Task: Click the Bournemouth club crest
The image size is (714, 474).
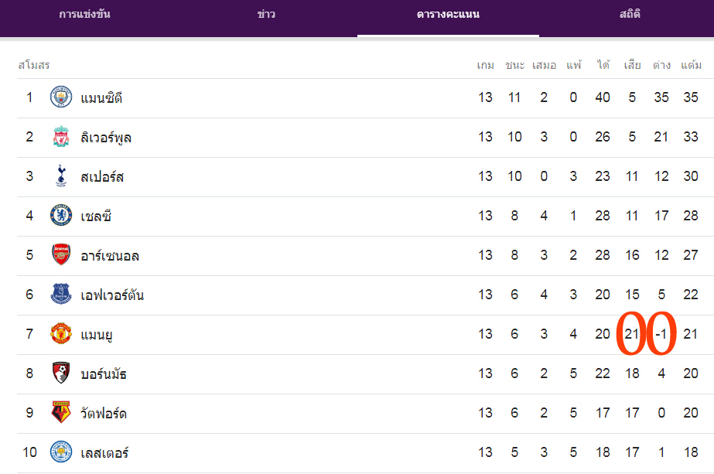Action: click(61, 373)
